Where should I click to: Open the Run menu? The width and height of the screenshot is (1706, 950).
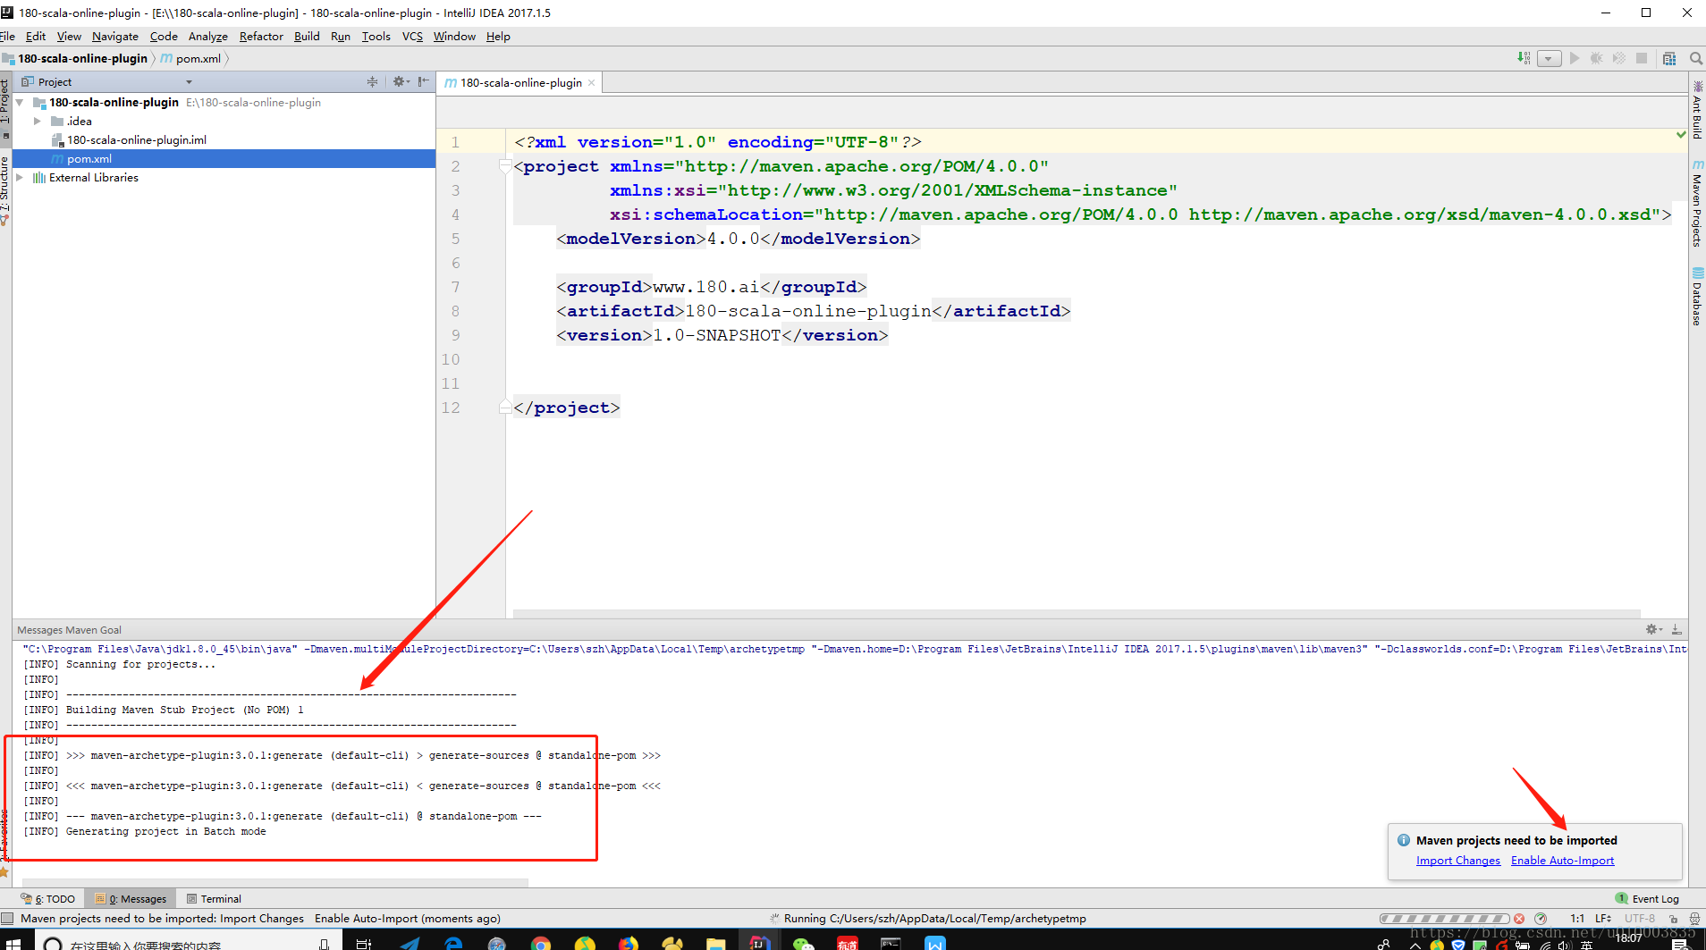[x=341, y=36]
